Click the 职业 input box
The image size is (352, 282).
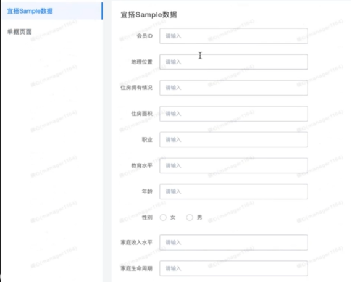(x=233, y=139)
